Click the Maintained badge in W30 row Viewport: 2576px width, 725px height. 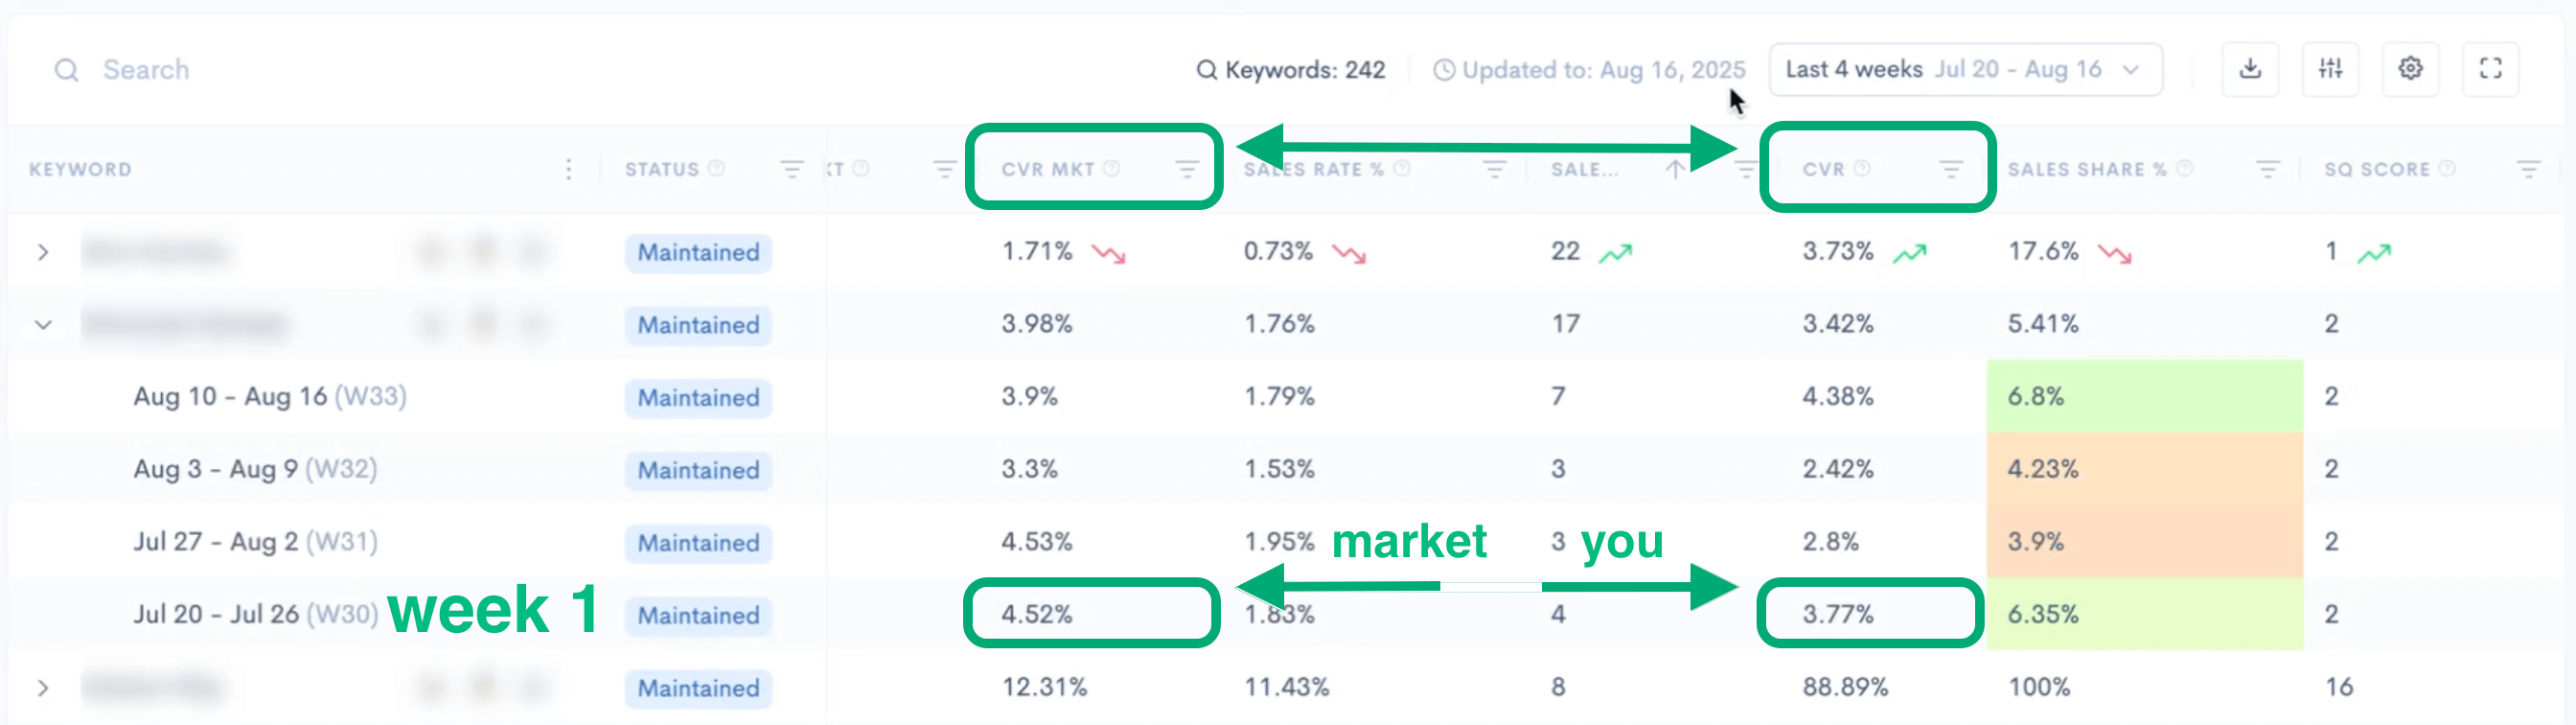coord(698,615)
